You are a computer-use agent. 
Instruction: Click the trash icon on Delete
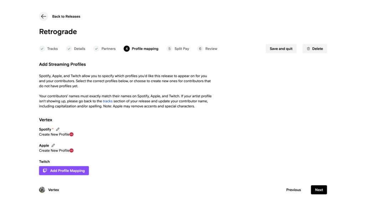pos(308,49)
